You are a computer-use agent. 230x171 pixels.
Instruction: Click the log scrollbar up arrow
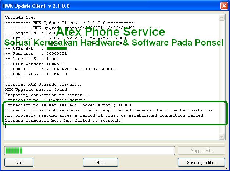[x=222, y=18]
